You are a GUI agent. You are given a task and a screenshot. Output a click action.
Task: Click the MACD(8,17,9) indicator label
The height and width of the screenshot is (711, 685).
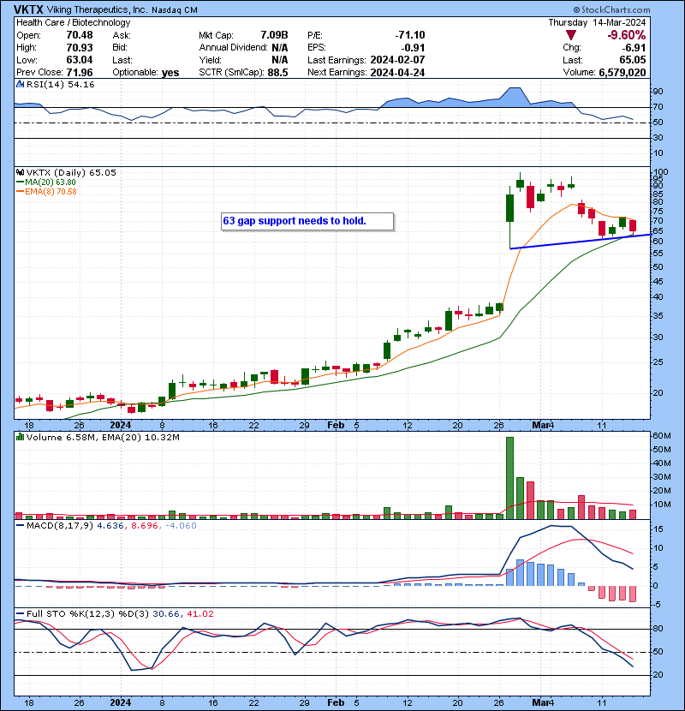pyautogui.click(x=60, y=526)
